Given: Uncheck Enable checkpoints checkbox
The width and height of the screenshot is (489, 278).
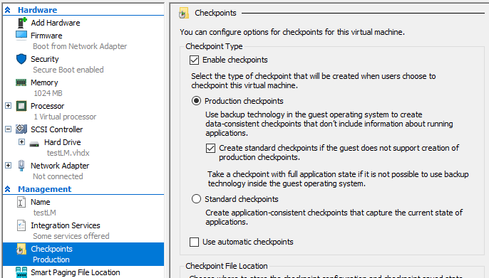Looking at the screenshot, I should [x=194, y=60].
